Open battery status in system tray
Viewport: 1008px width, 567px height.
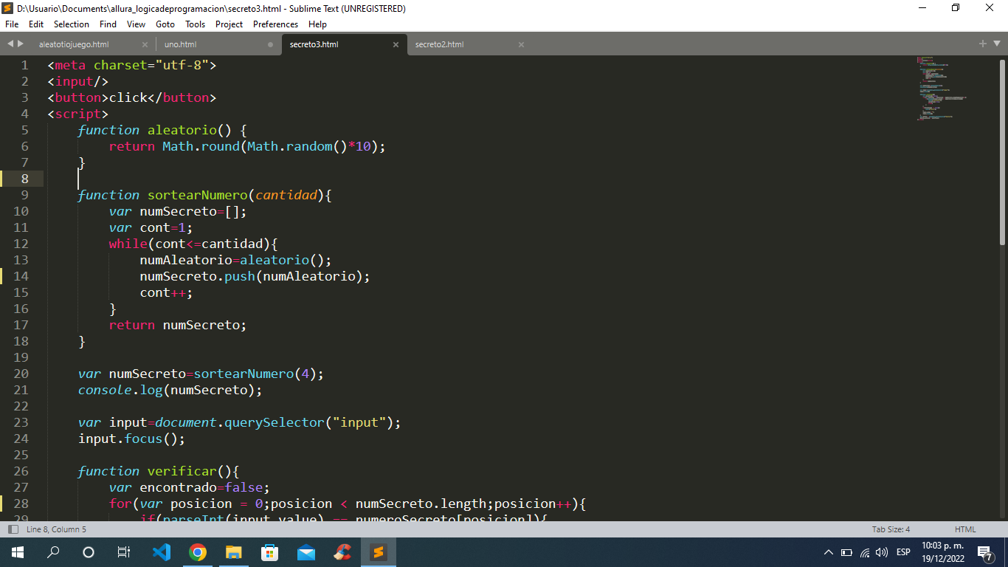tap(846, 552)
